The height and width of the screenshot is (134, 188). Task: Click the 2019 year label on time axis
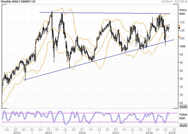point(172,133)
